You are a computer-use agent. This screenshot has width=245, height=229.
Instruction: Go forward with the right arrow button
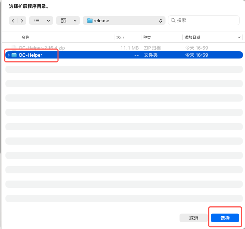pyautogui.click(x=22, y=20)
